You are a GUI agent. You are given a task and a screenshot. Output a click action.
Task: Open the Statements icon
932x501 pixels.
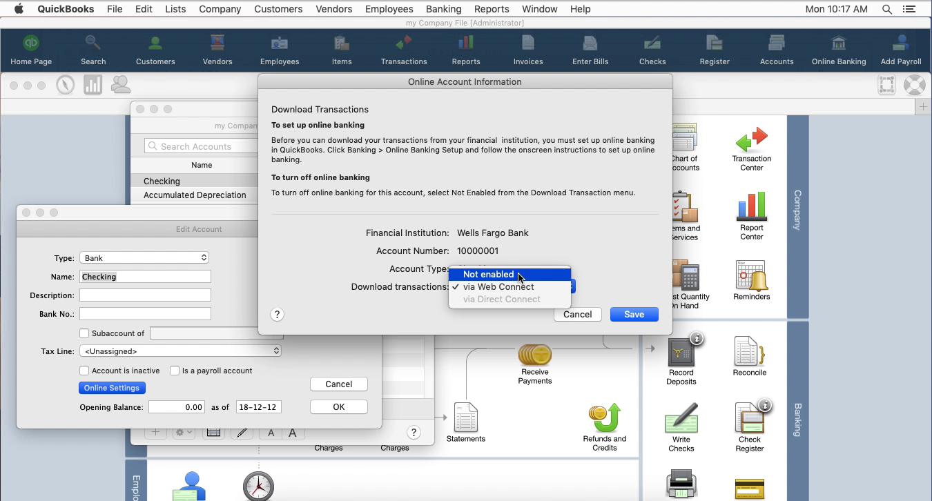tap(466, 423)
